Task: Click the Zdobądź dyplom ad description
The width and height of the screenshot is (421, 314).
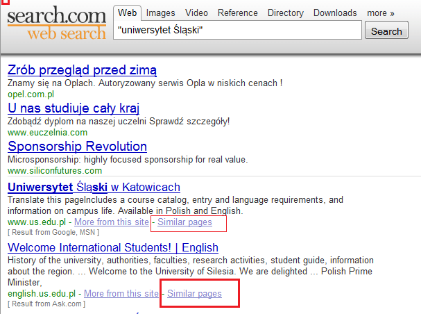Action: coord(119,122)
